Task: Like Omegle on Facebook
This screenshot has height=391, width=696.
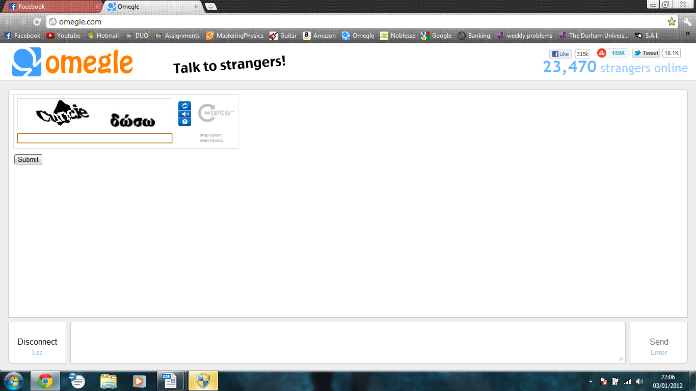Action: click(560, 54)
